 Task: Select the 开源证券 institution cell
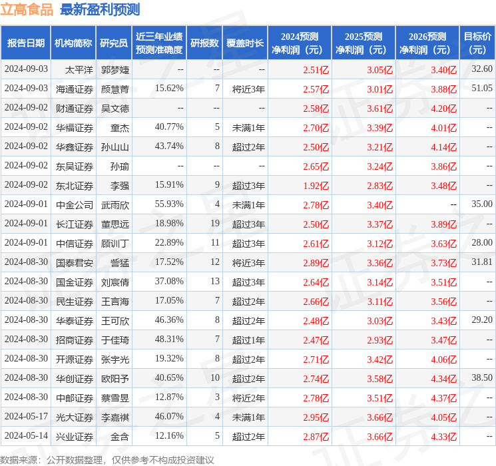click(x=75, y=359)
